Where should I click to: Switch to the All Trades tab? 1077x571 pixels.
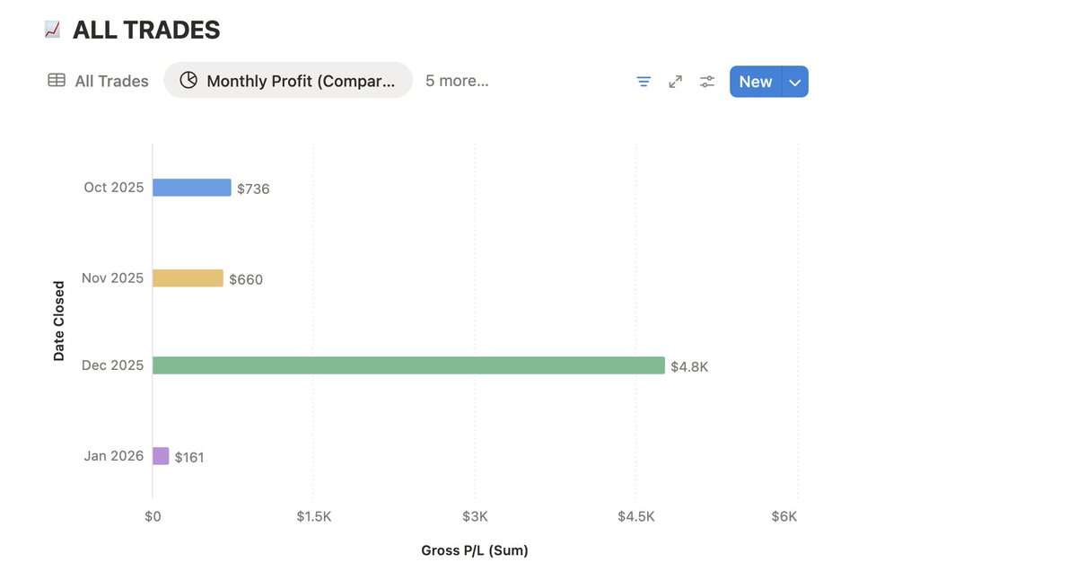point(98,81)
